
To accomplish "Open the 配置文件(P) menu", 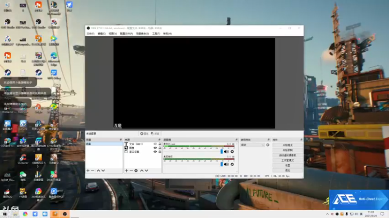I will (x=126, y=33).
